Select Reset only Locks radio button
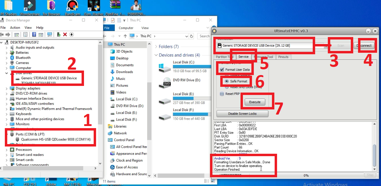Viewport: 381px width, 186px height. pyautogui.click(x=227, y=87)
